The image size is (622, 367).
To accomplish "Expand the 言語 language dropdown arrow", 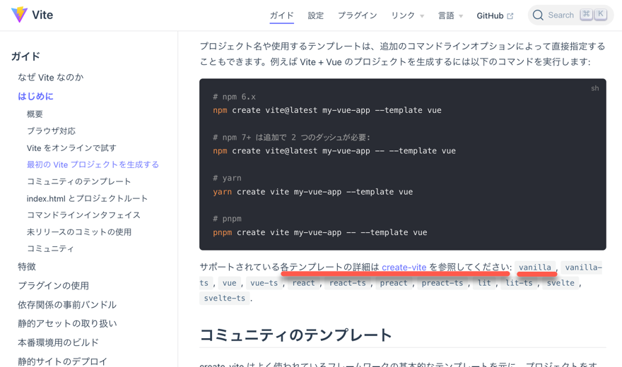I will click(461, 16).
